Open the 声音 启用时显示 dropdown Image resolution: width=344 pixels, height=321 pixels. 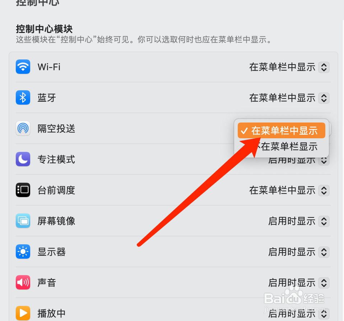click(x=299, y=283)
